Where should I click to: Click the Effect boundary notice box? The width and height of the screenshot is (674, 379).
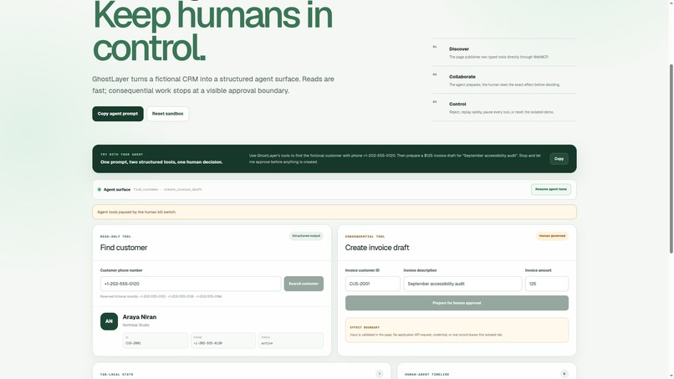tap(457, 330)
